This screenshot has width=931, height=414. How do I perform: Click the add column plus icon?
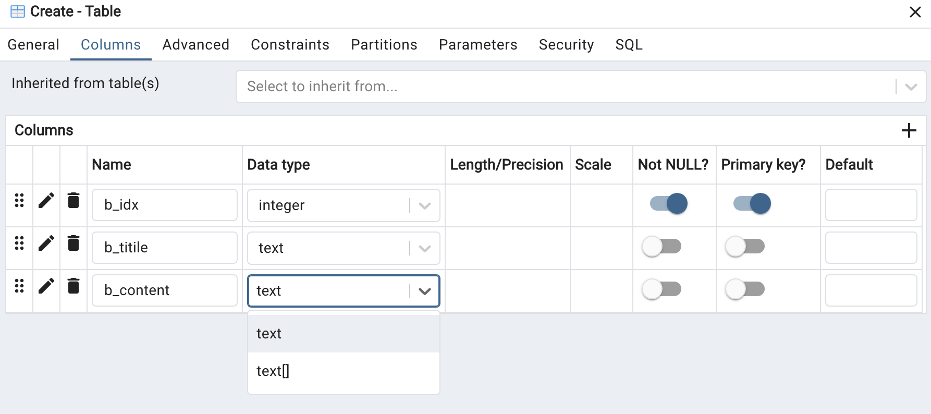909,130
